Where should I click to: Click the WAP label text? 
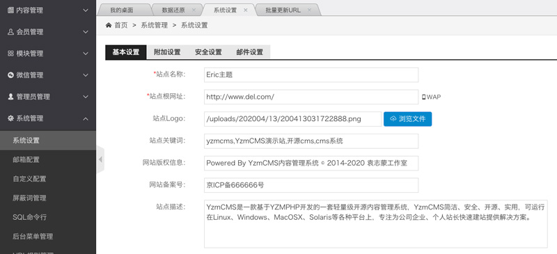click(x=434, y=97)
